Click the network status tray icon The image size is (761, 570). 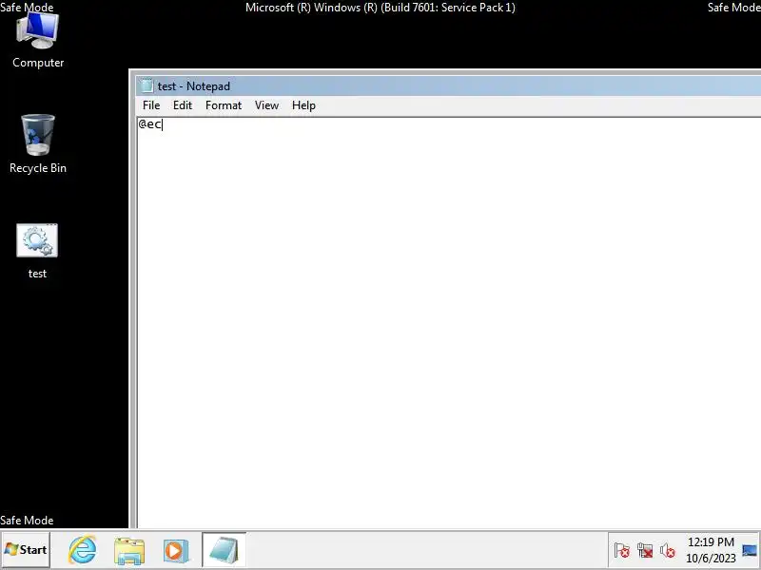(x=645, y=551)
